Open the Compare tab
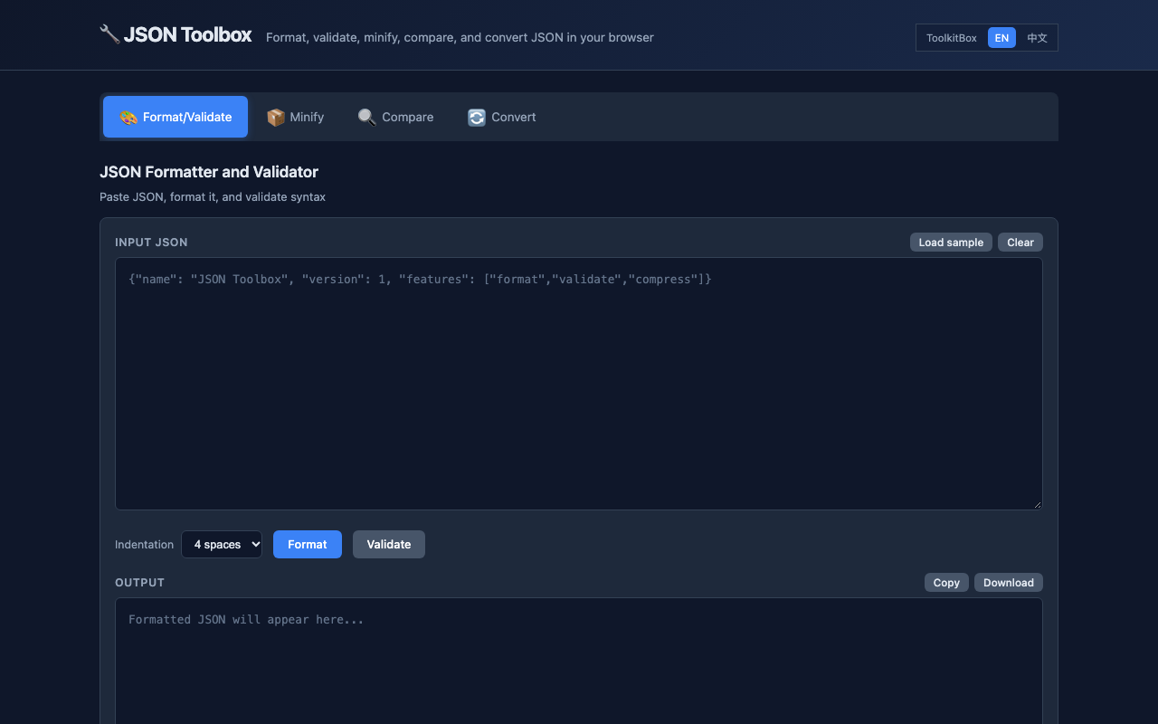 [396, 117]
